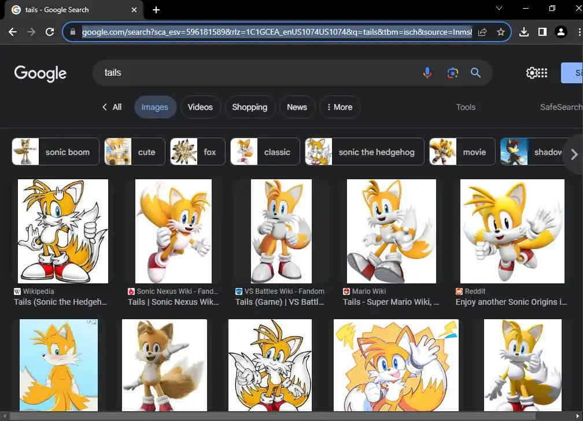Viewport: 583px width, 421px height.
Task: Switch to the All results tab
Action: (x=112, y=107)
